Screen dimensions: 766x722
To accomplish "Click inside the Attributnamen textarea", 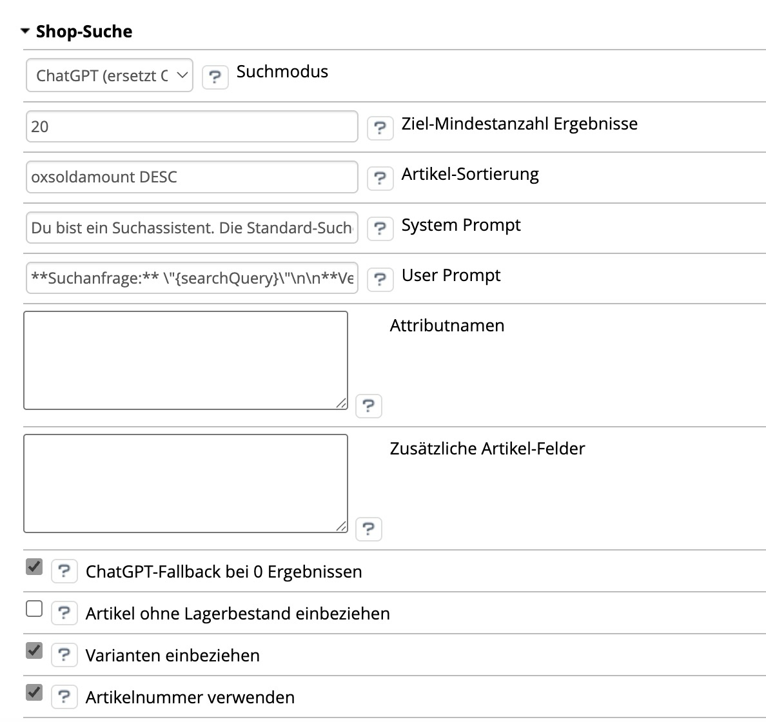I will pos(186,360).
